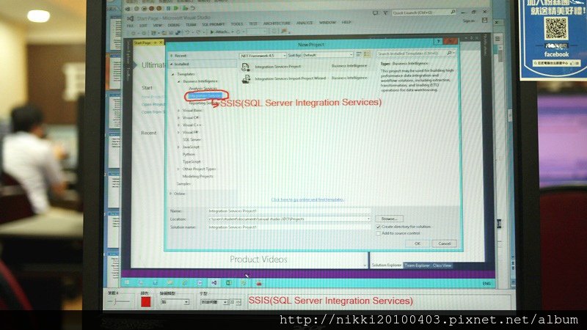The height and width of the screenshot is (330, 587).
Task: Select Modeling Projects in template tree
Action: 197,176
